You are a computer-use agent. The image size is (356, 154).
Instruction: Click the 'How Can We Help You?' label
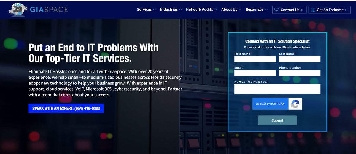[x=251, y=82]
